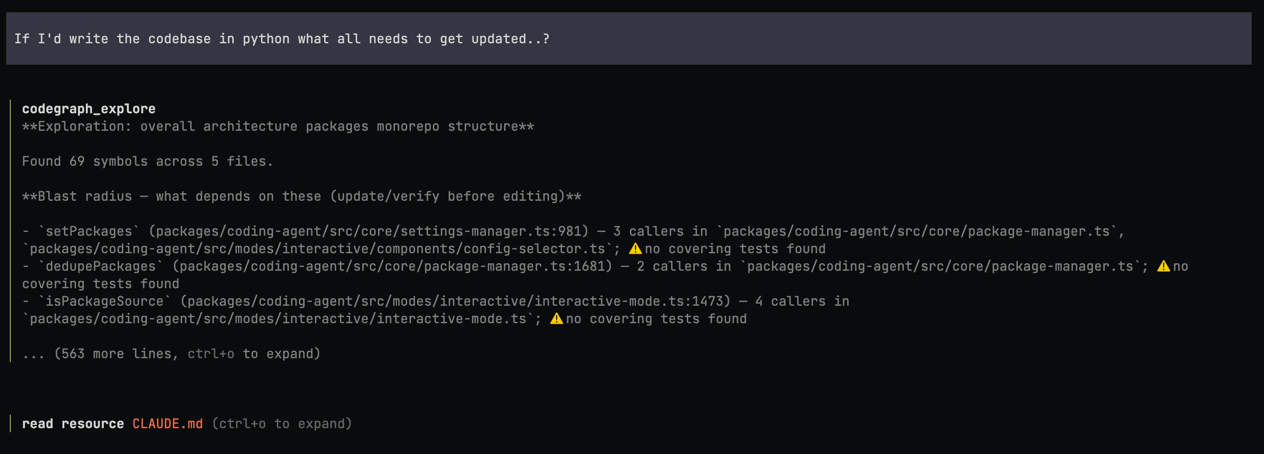
Task: Click 'covering tests found' continuation under dedupePackages
Action: pos(101,284)
